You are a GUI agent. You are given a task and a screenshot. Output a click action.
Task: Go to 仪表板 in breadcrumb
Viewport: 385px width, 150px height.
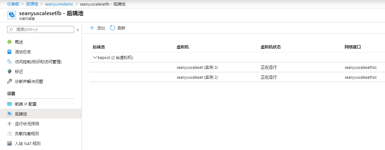click(x=13, y=4)
